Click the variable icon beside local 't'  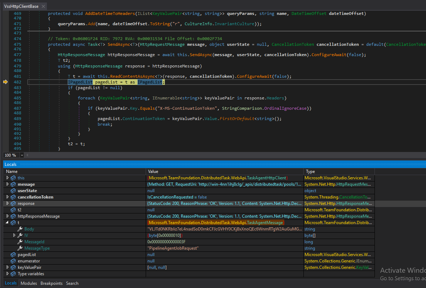coord(13,223)
